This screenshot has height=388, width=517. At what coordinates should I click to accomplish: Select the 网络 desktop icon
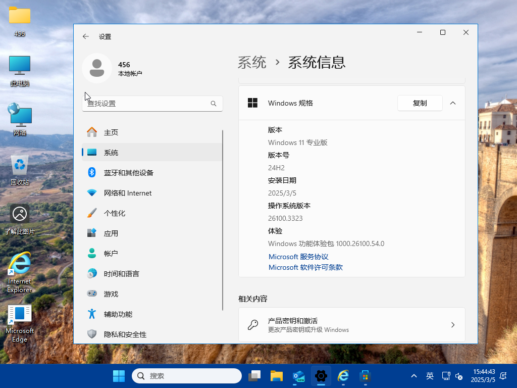(x=20, y=119)
